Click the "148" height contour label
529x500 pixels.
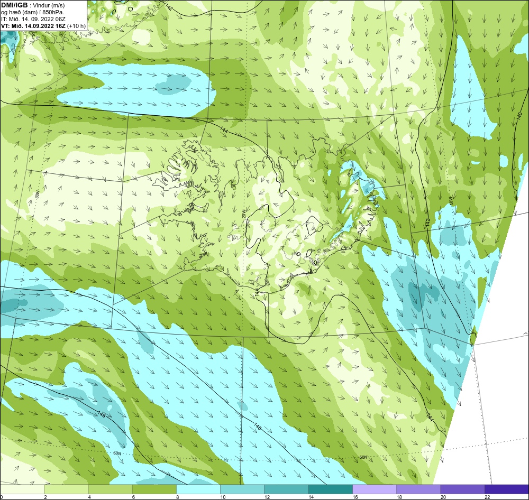pyautogui.click(x=101, y=414)
